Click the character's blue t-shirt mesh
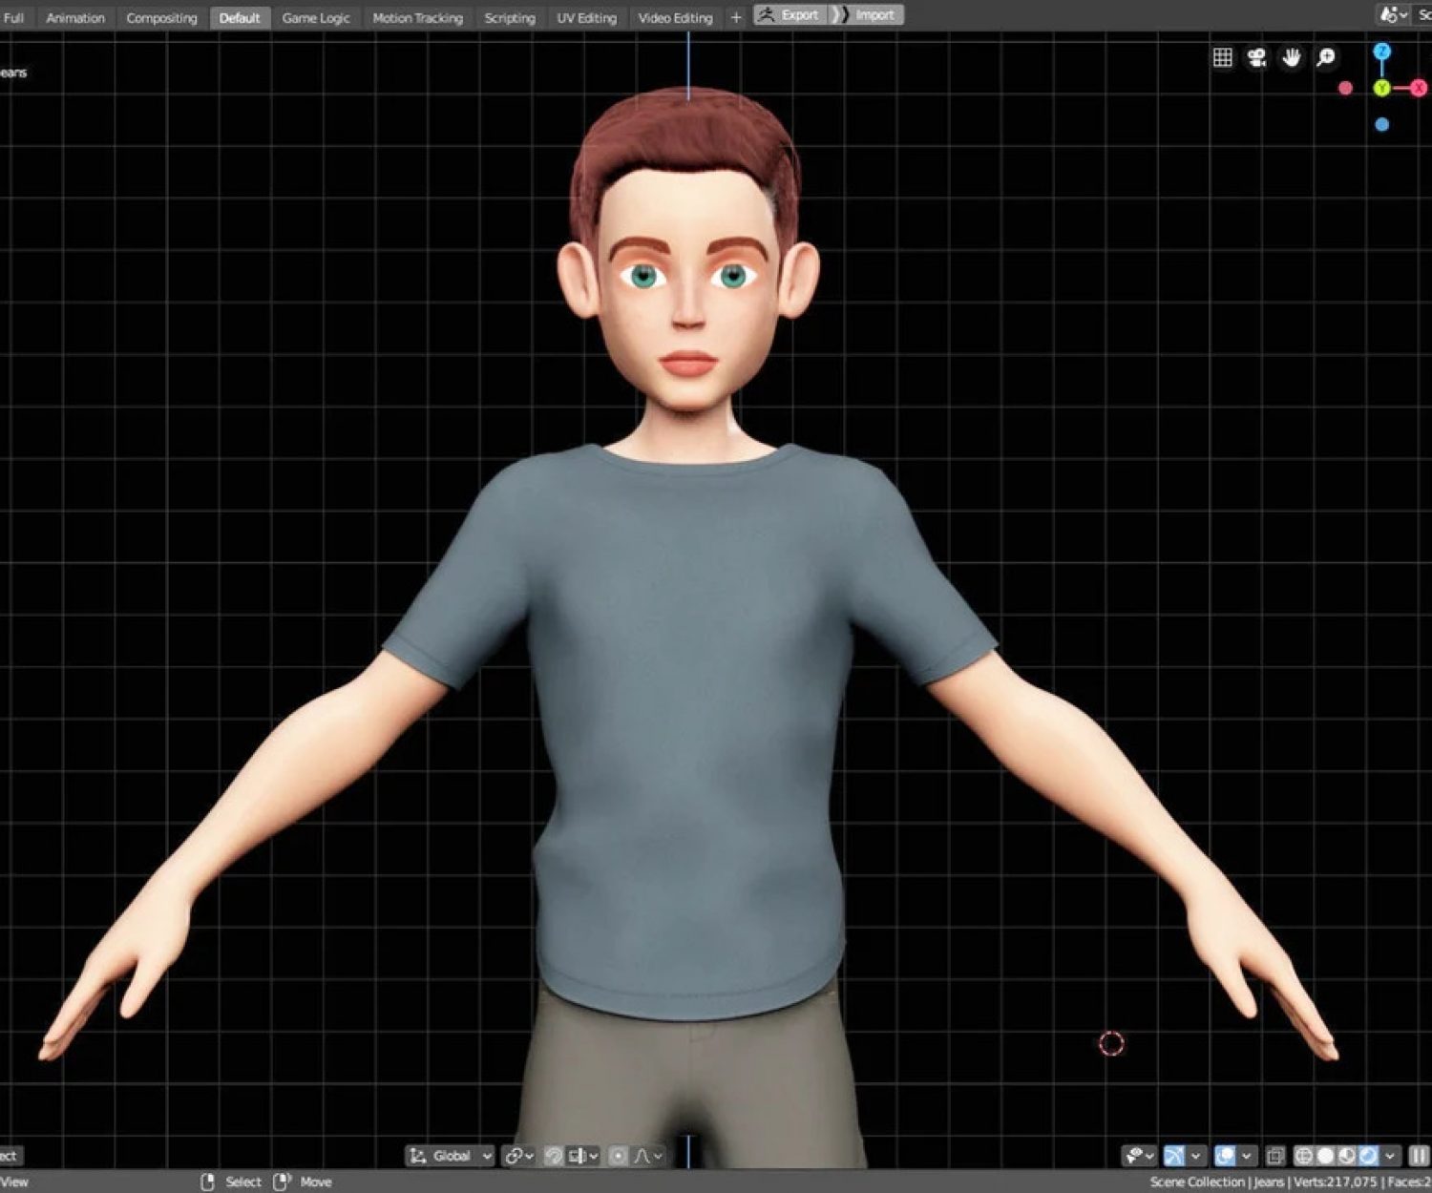The width and height of the screenshot is (1432, 1193). tap(687, 725)
